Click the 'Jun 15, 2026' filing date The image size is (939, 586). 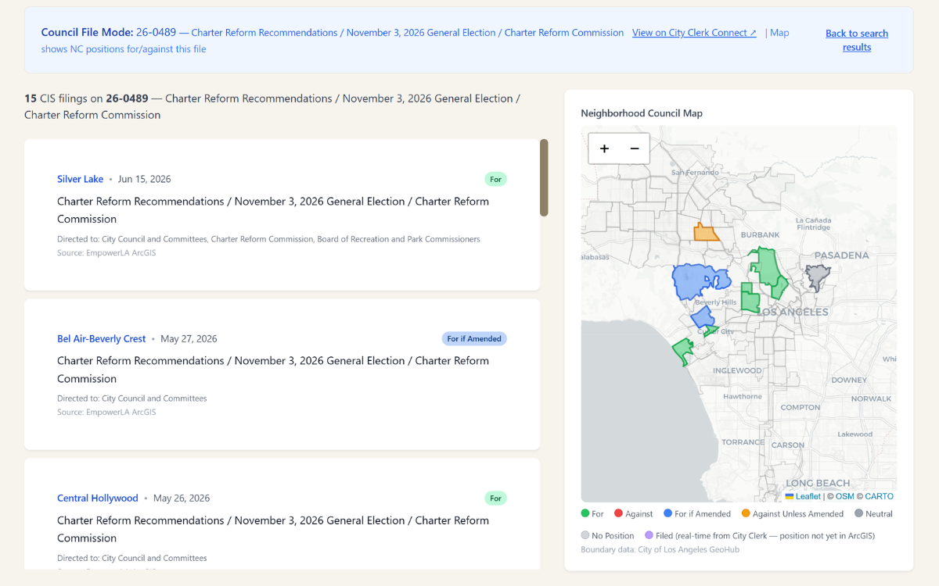pos(144,179)
